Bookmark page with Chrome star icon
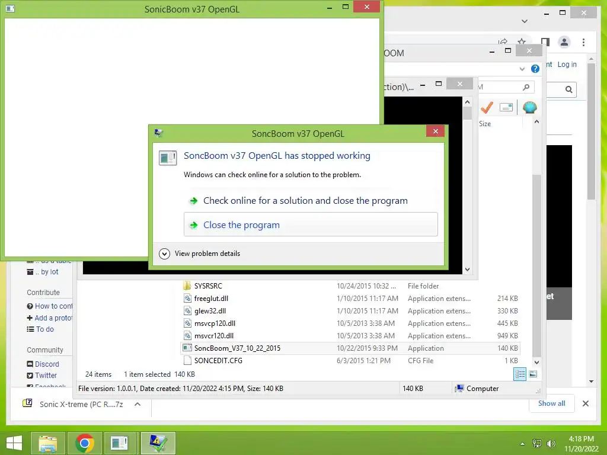607x455 pixels. tap(522, 41)
